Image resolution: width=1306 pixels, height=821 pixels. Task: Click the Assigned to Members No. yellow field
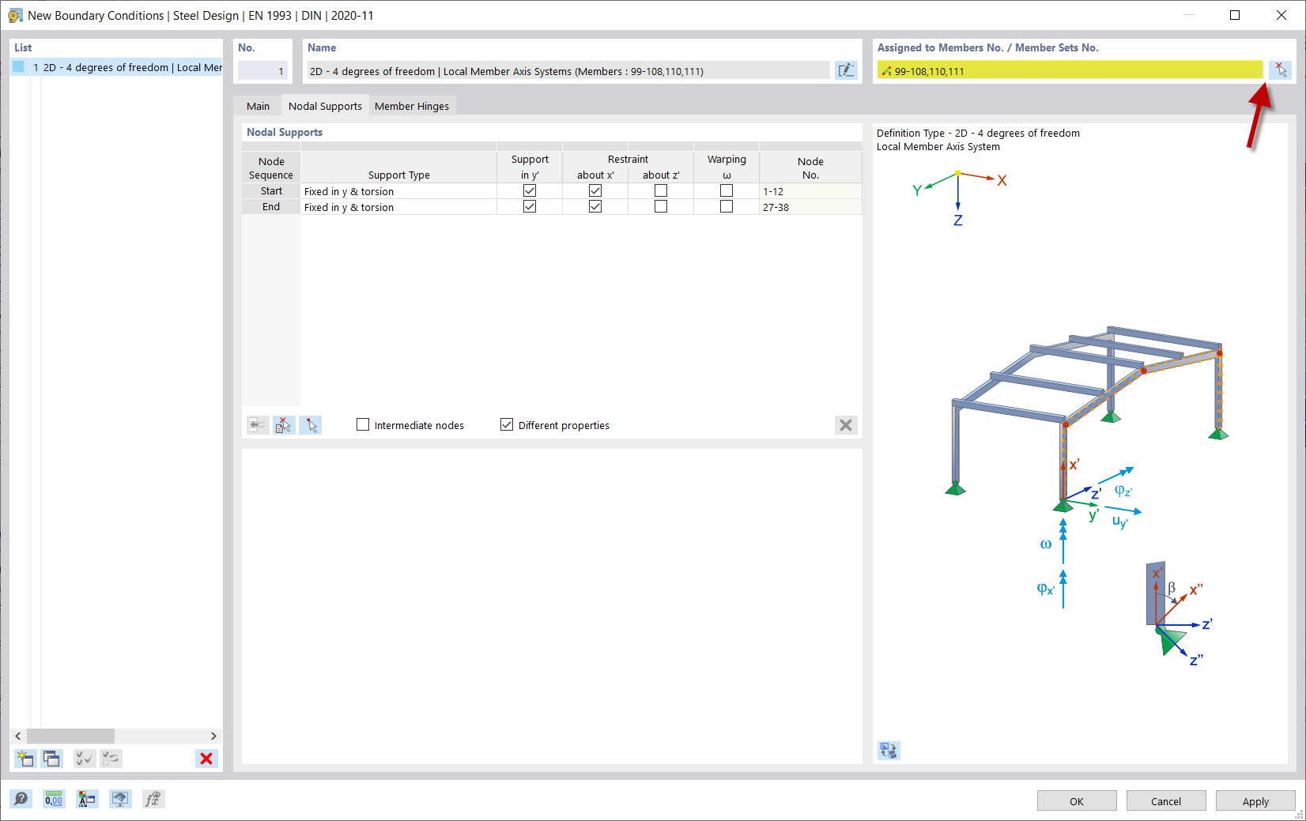click(x=1070, y=70)
